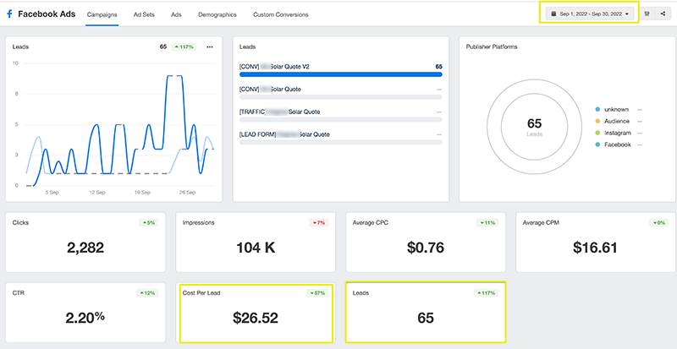This screenshot has height=349, width=677.
Task: Click the 5 Sep axis label
Action: 52,193
